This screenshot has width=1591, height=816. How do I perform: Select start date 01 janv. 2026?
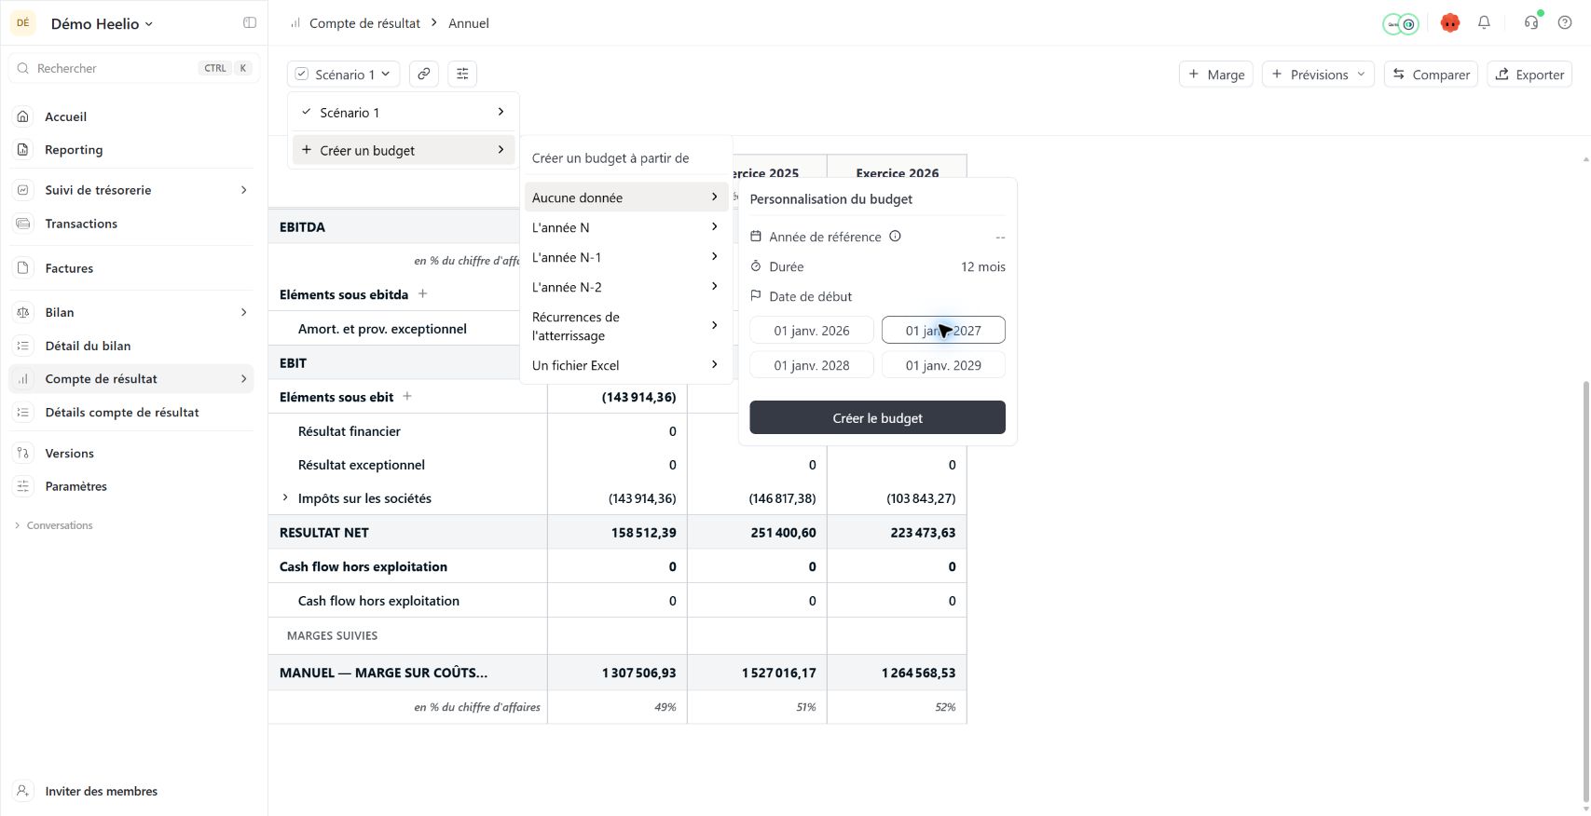(812, 331)
